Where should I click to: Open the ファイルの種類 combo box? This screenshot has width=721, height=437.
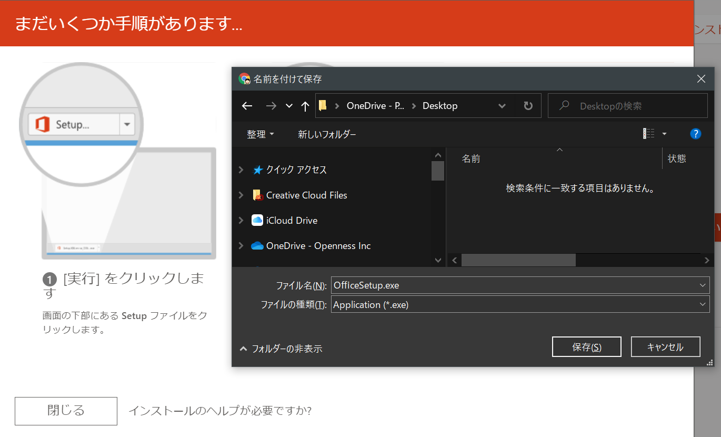[520, 304]
